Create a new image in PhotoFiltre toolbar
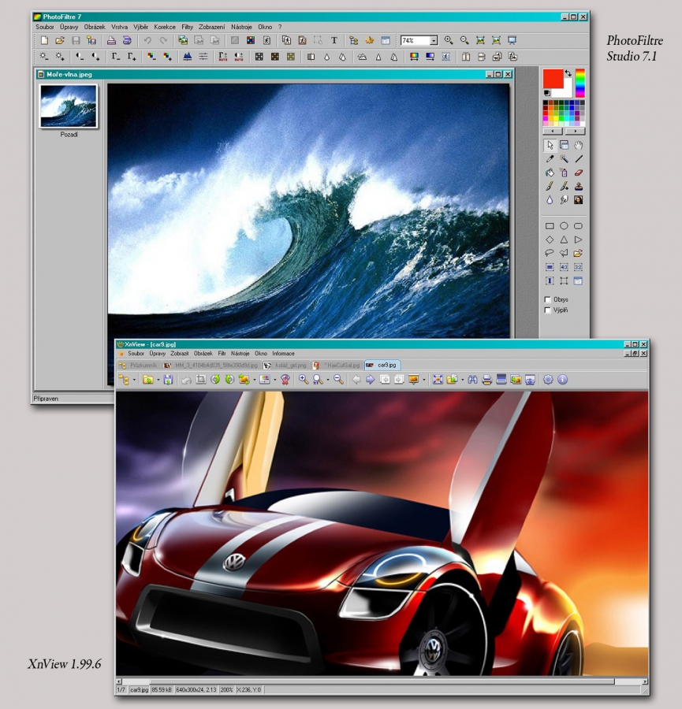Viewport: 682px width, 709px height. 44,41
